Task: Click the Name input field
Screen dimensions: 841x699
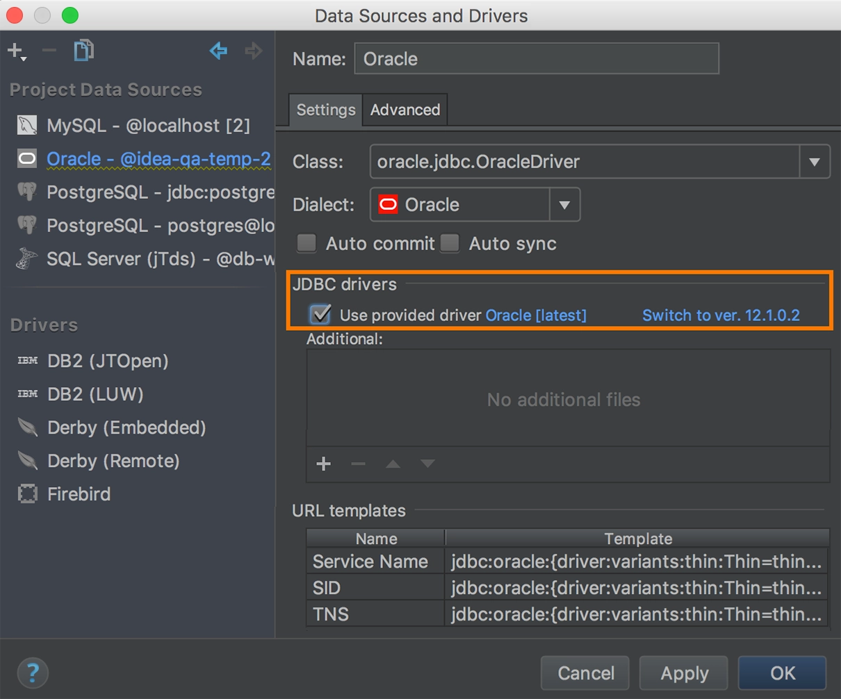Action: click(537, 58)
